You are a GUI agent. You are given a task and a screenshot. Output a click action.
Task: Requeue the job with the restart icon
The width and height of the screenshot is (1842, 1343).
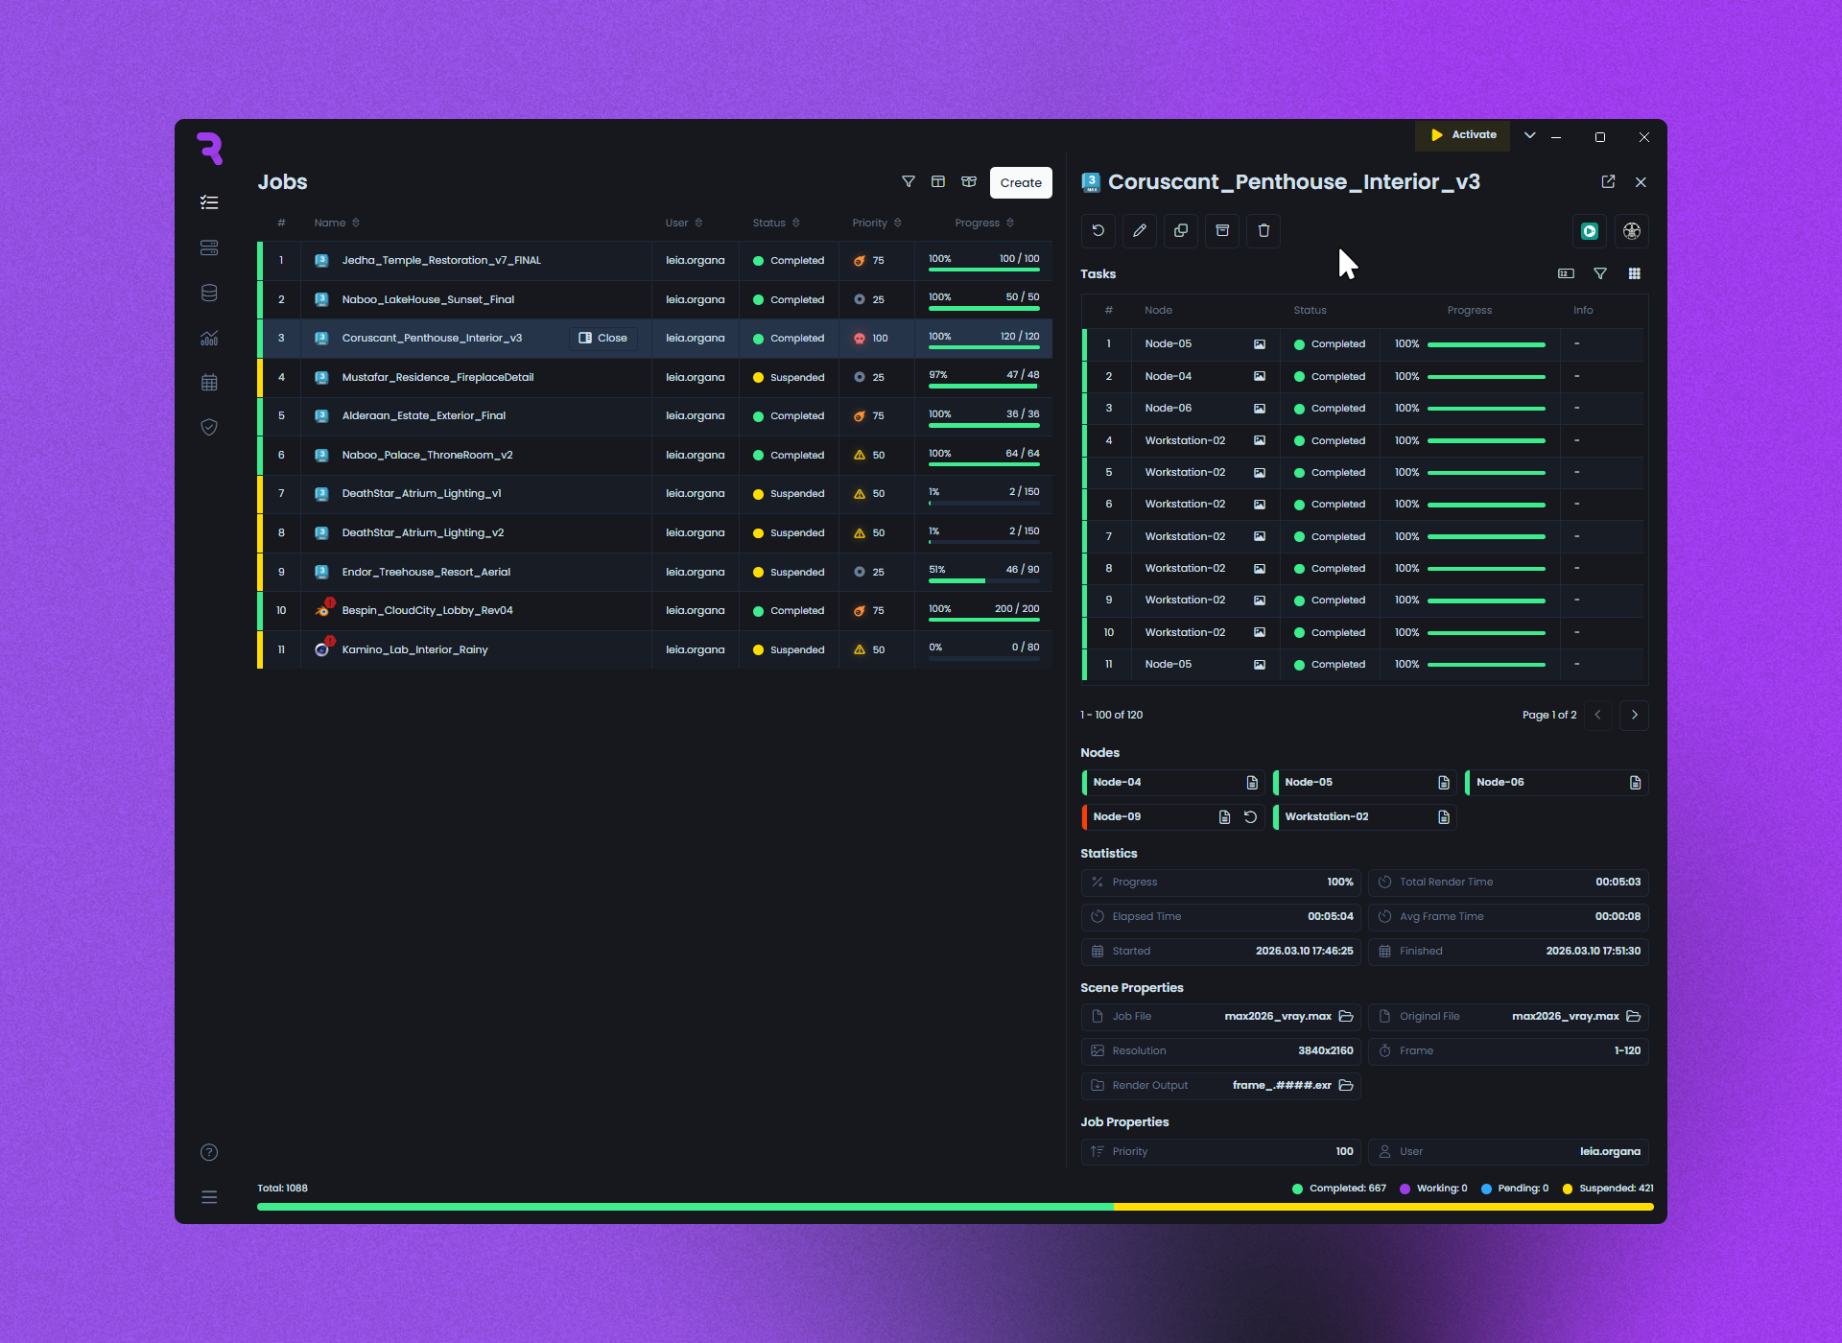pos(1098,230)
